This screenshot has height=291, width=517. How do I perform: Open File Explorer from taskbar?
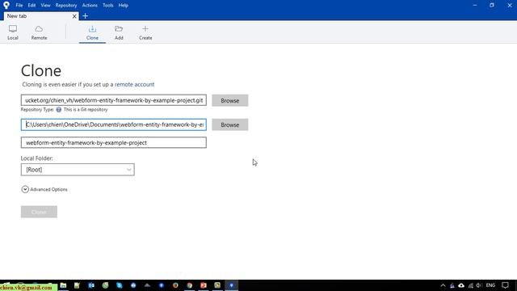point(63,285)
